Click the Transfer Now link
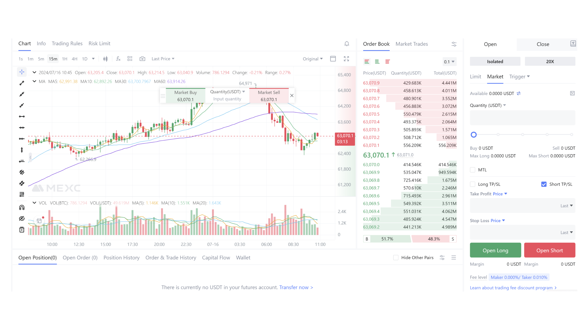The image size is (588, 330). pyautogui.click(x=296, y=287)
